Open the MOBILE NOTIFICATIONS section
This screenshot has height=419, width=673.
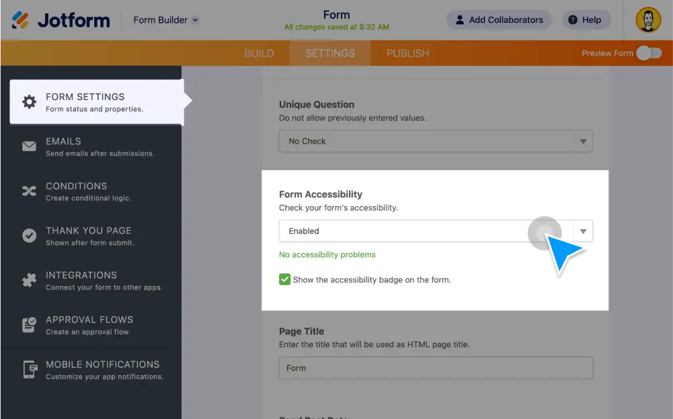coord(91,370)
